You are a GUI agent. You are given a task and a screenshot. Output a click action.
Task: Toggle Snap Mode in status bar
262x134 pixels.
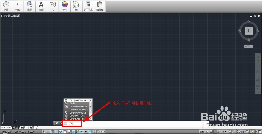48,132
